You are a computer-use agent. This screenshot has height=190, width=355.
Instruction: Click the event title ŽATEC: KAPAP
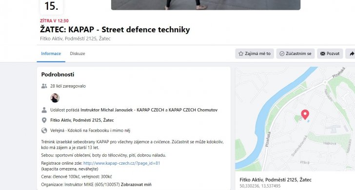click(115, 29)
